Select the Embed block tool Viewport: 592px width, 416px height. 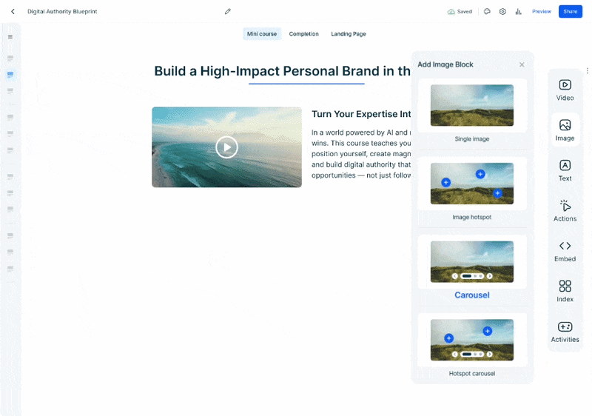[x=565, y=251]
